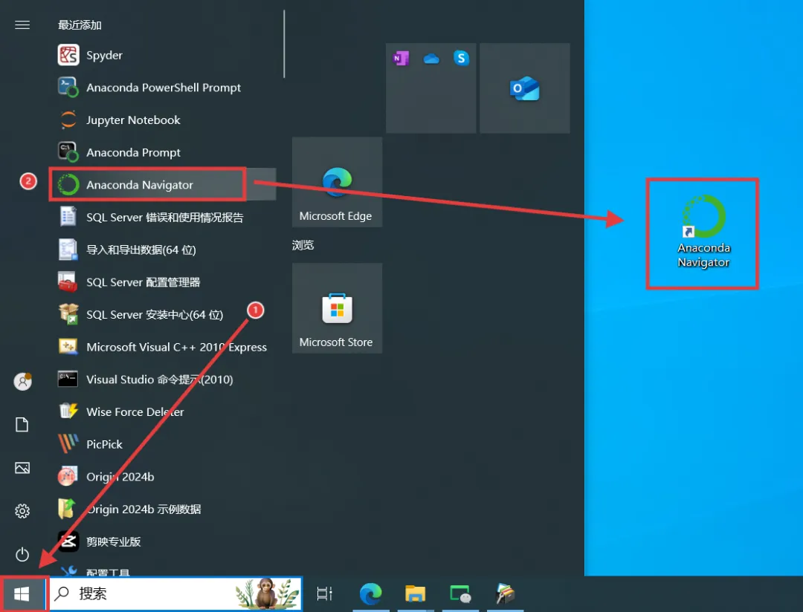The image size is (803, 612).
Task: Click the 浏览 tile group label
Action: pyautogui.click(x=303, y=245)
